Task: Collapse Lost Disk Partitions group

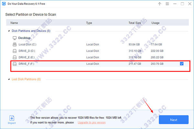Action: [x=9, y=79]
